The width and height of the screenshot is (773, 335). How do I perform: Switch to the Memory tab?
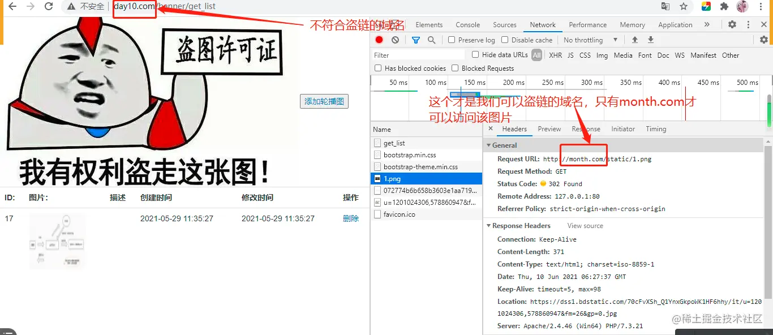point(633,25)
